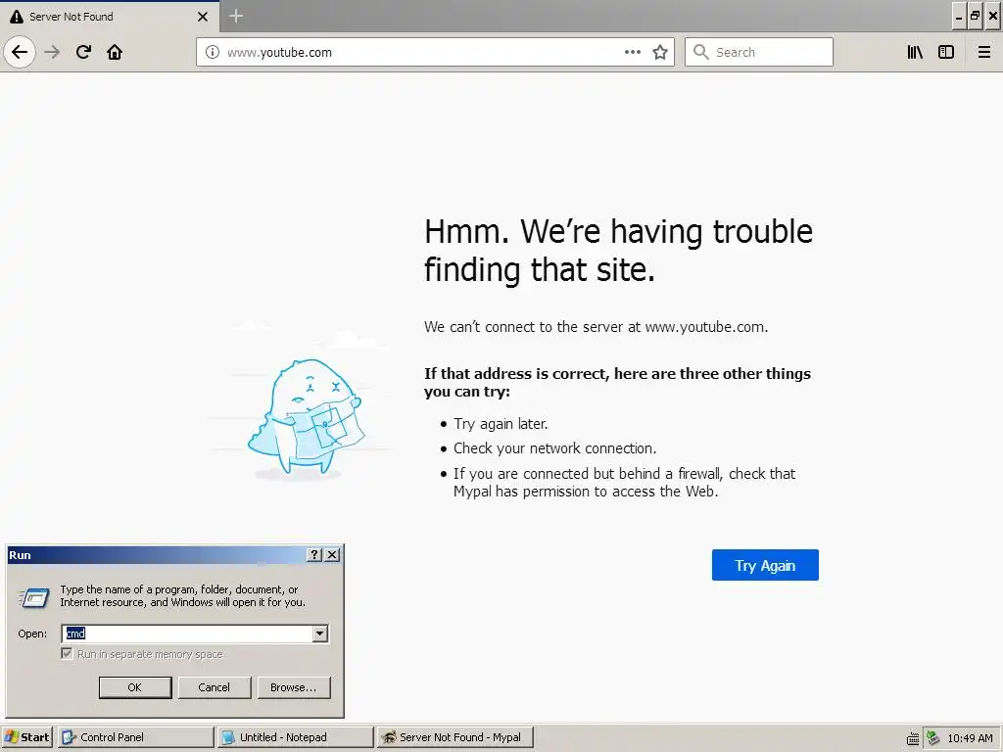This screenshot has width=1003, height=752.
Task: Click the network connection tray icon
Action: click(x=933, y=738)
